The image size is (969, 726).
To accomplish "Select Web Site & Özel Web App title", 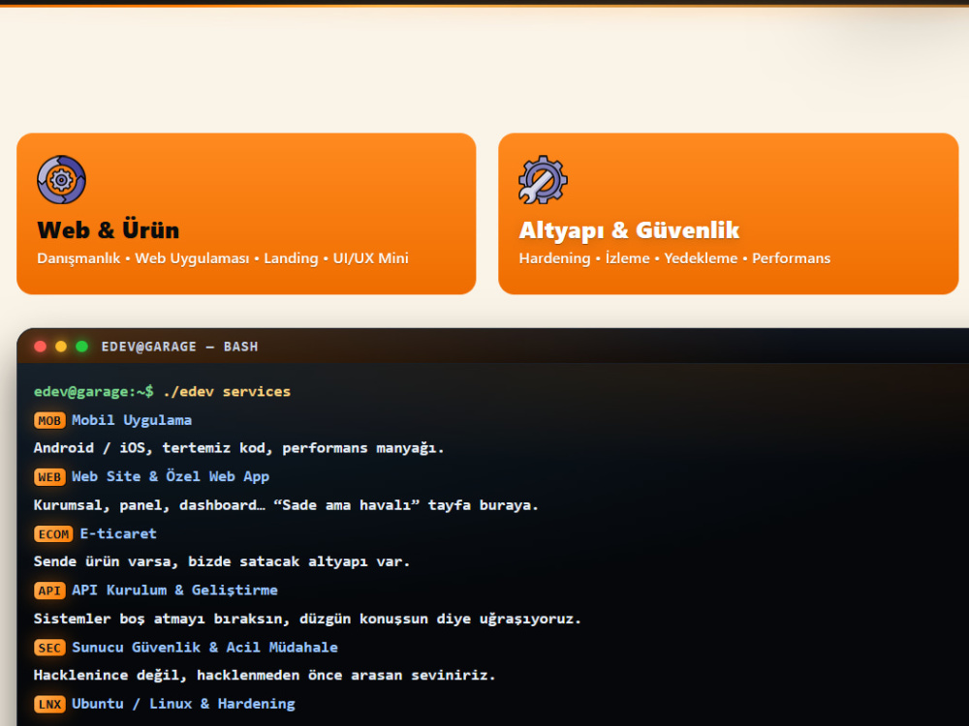I will 171,476.
